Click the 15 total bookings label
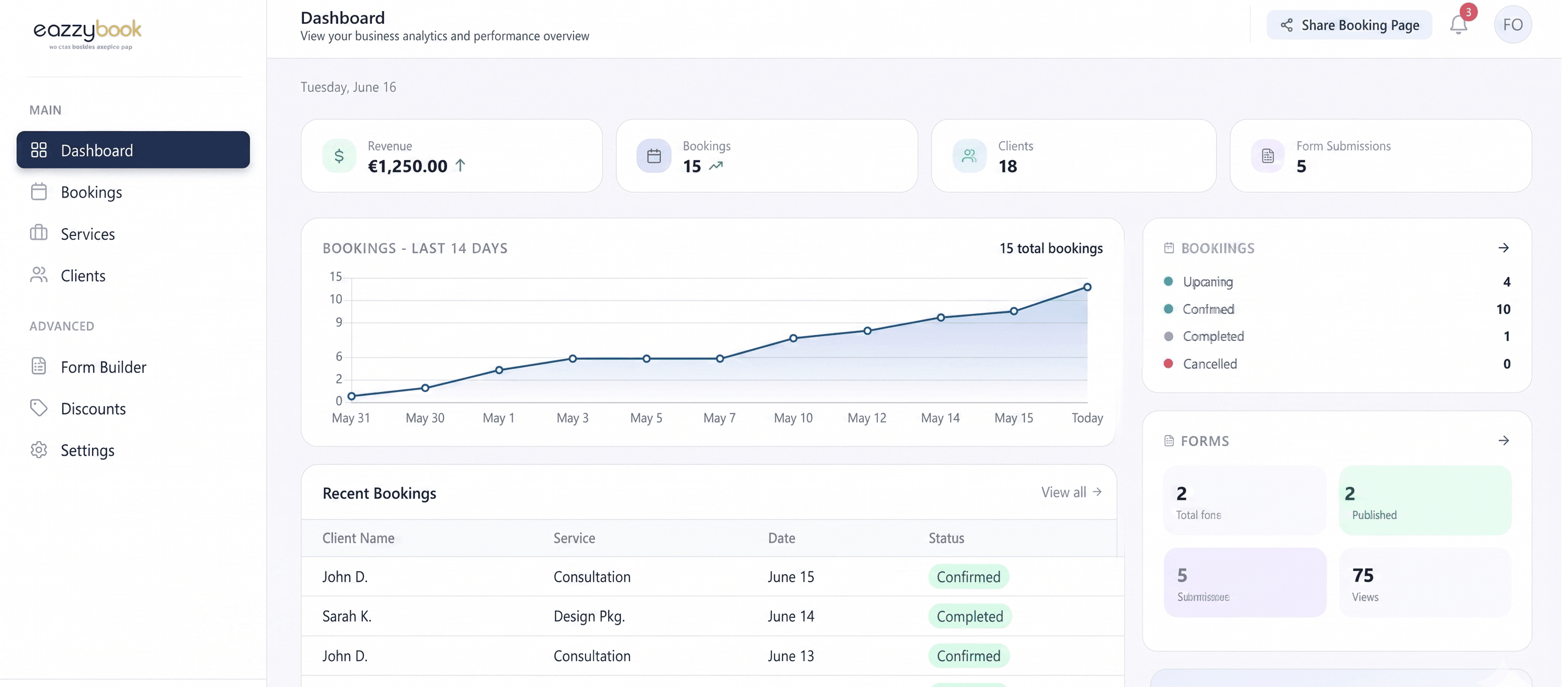 click(1051, 248)
